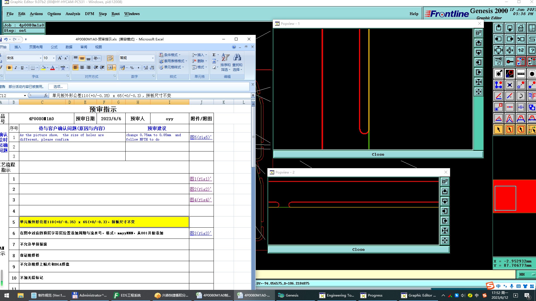Open the 图3(fig3)' hyperlink in row 6
The width and height of the screenshot is (536, 301).
201,233
